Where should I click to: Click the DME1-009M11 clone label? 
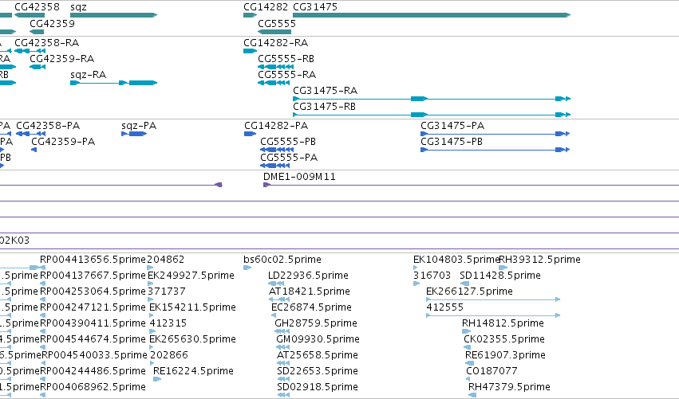(x=299, y=177)
